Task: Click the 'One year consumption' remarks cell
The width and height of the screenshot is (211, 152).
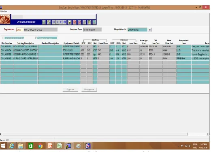Action: click(x=200, y=46)
